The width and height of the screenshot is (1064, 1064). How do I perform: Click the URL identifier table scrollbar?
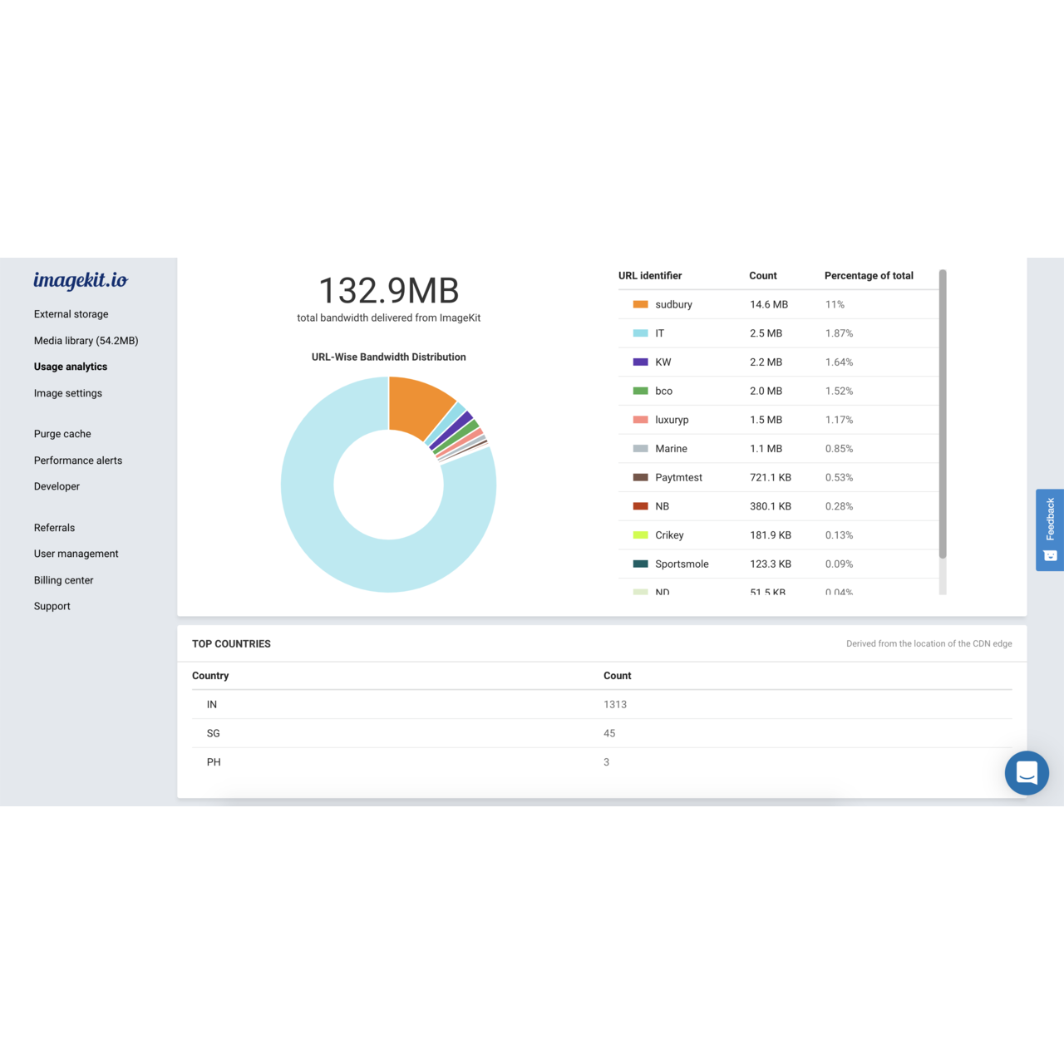point(943,414)
